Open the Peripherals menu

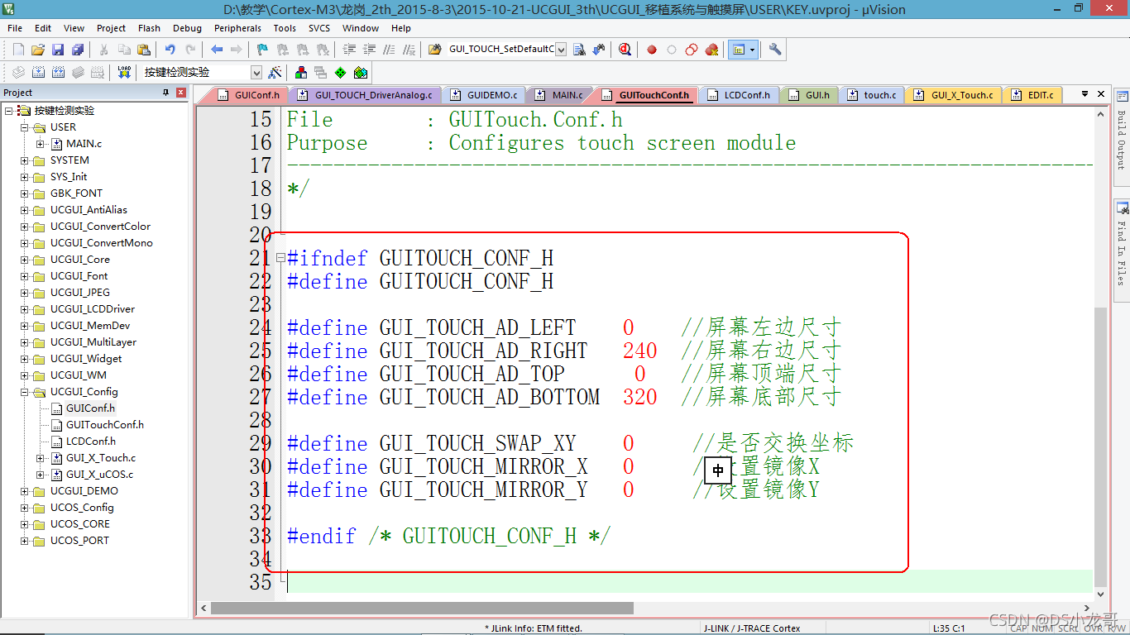click(x=237, y=27)
